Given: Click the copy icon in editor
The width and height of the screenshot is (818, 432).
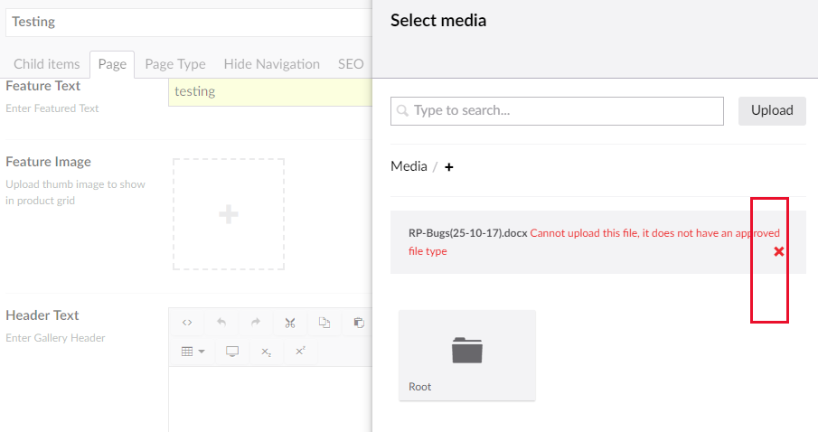Looking at the screenshot, I should (x=324, y=323).
